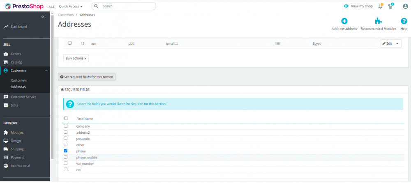Viewport: 411px width, 183px height.
Task: Open the dropdown arrow next to Edit
Action: coord(397,43)
